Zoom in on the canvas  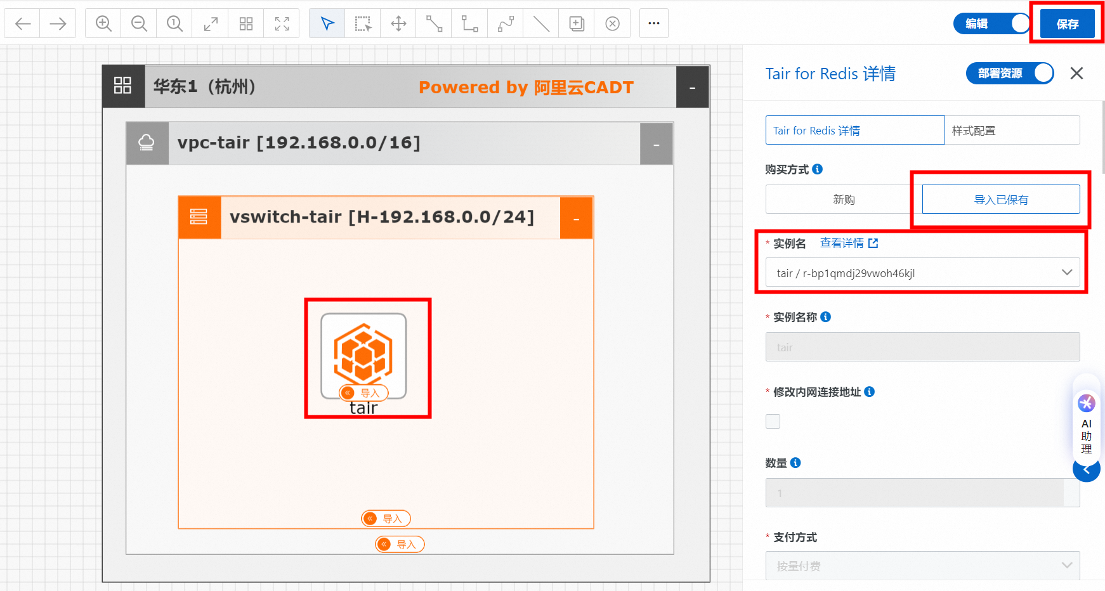[103, 24]
